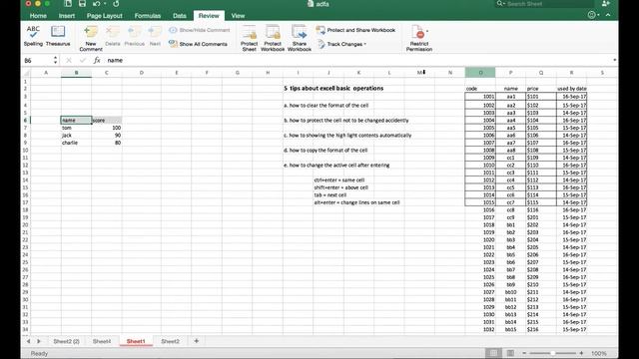
Task: Click the Search Sheet field
Action: coord(544,4)
